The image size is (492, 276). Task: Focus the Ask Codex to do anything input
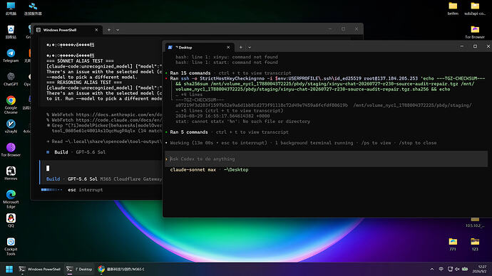point(327,159)
